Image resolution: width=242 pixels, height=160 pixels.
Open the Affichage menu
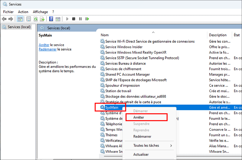point(40,12)
